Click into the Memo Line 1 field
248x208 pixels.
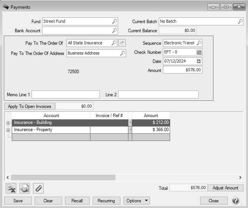[x=65, y=94]
